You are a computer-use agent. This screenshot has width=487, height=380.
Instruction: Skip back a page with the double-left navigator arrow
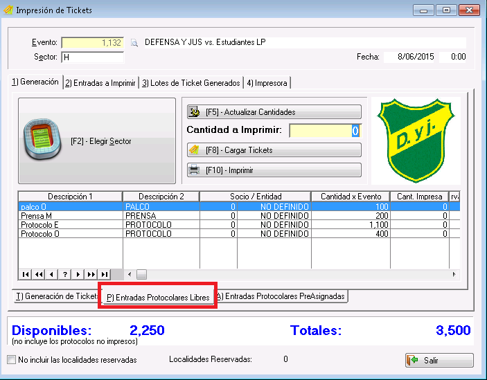coord(39,274)
